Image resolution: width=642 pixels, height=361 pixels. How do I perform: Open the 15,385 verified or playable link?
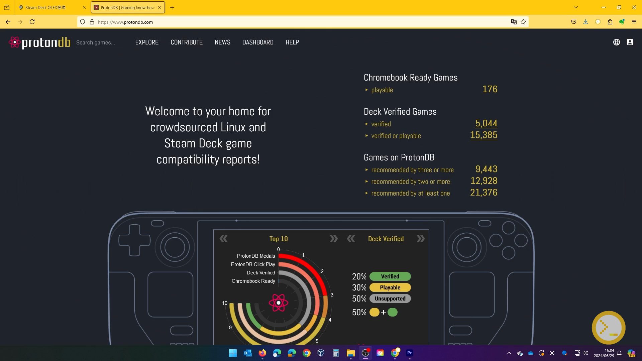click(x=484, y=135)
